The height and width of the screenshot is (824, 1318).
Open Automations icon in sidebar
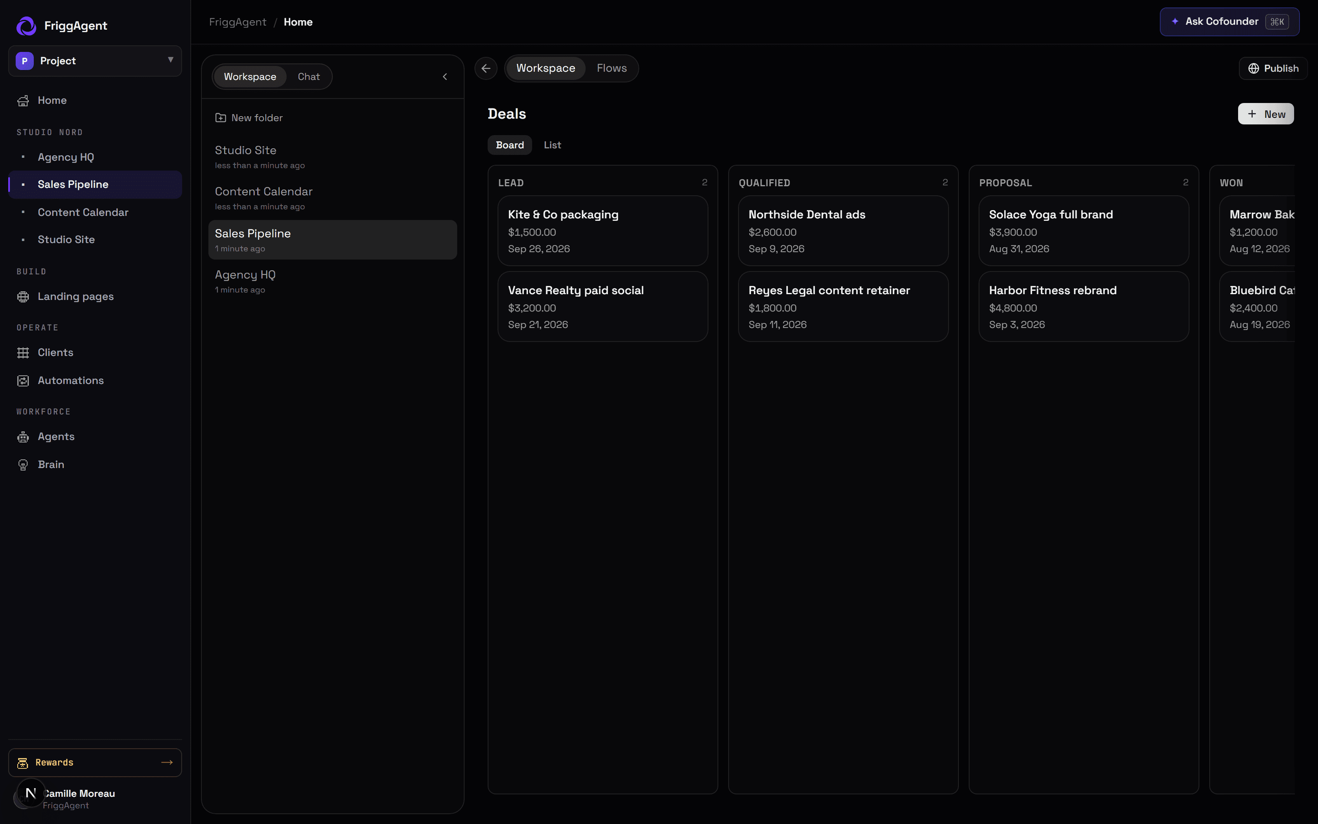(x=23, y=381)
